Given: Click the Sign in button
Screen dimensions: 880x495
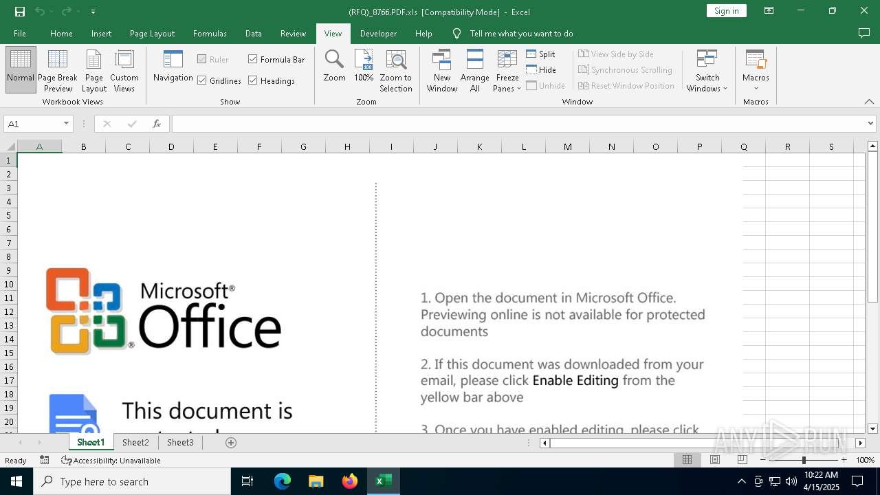Looking at the screenshot, I should point(726,10).
